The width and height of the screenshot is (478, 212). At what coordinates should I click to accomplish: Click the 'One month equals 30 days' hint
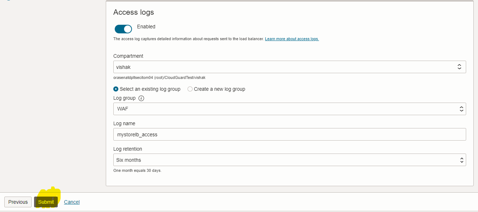coord(137,170)
